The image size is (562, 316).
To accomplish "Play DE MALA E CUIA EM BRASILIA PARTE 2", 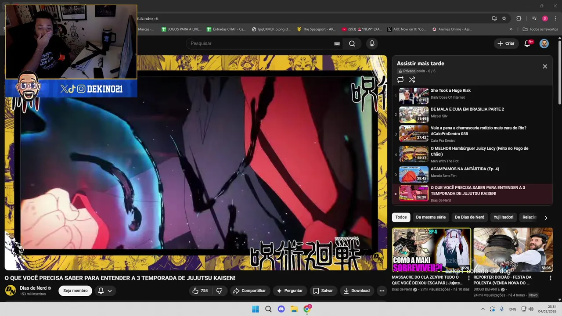I will 472,115.
